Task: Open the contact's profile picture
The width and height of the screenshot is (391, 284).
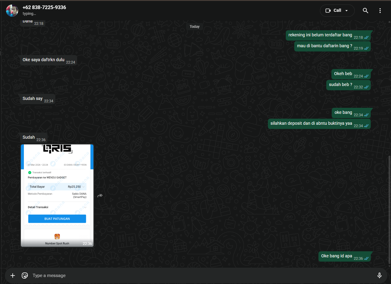Action: click(12, 11)
